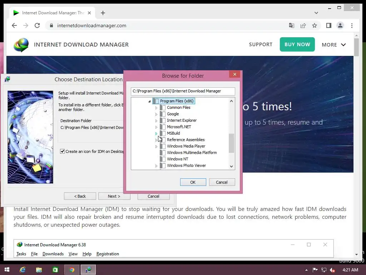The width and height of the screenshot is (366, 275).
Task: Click the Chrome forward arrow icon
Action: (26, 25)
